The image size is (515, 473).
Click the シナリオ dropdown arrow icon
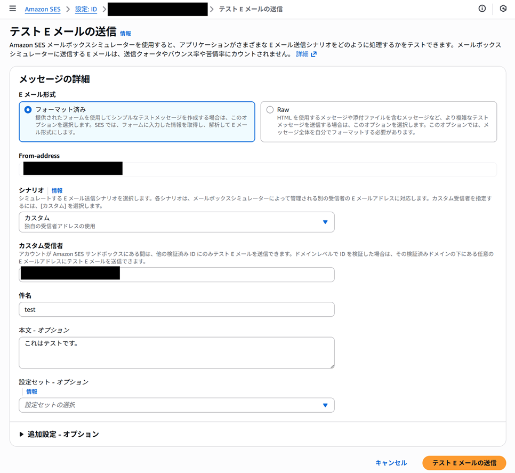coord(325,222)
